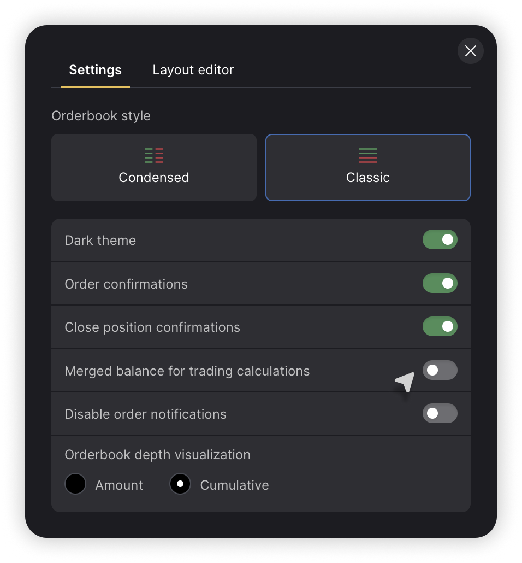This screenshot has width=522, height=563.
Task: Turn off the Dark theme toggle
Action: (440, 239)
